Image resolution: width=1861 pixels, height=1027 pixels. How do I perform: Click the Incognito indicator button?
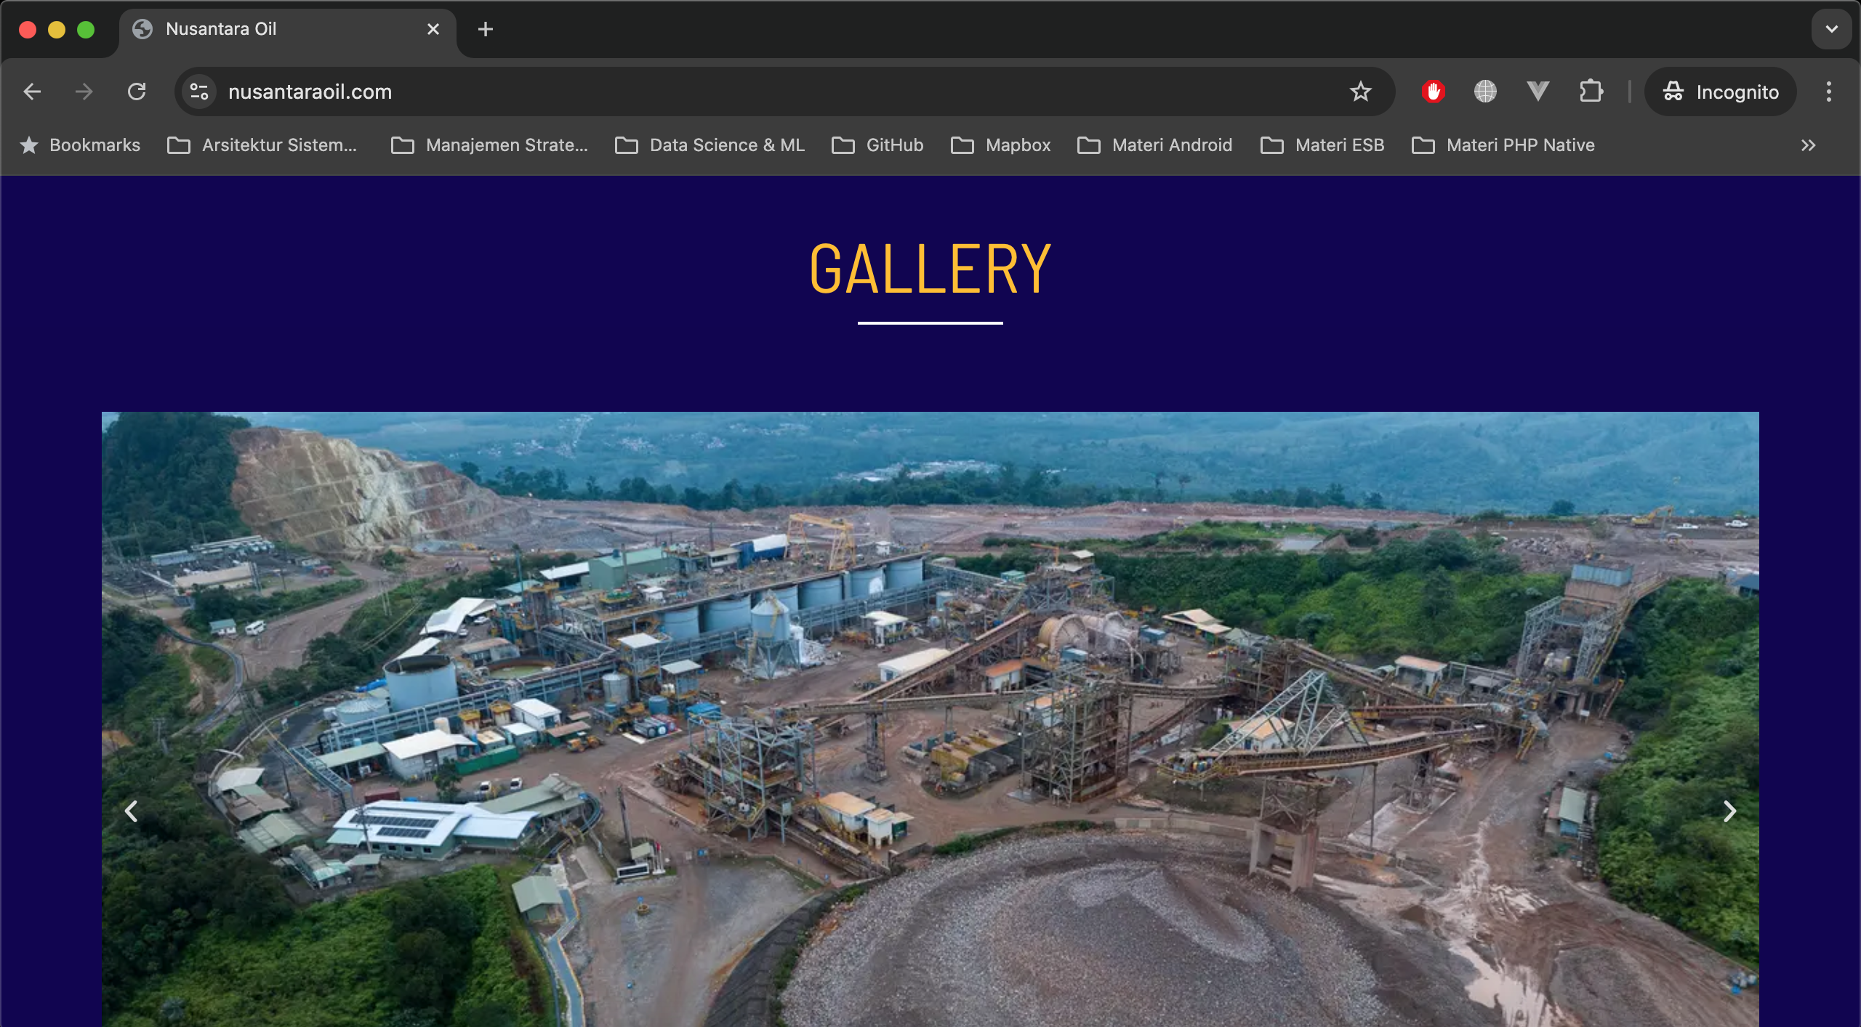(1720, 92)
